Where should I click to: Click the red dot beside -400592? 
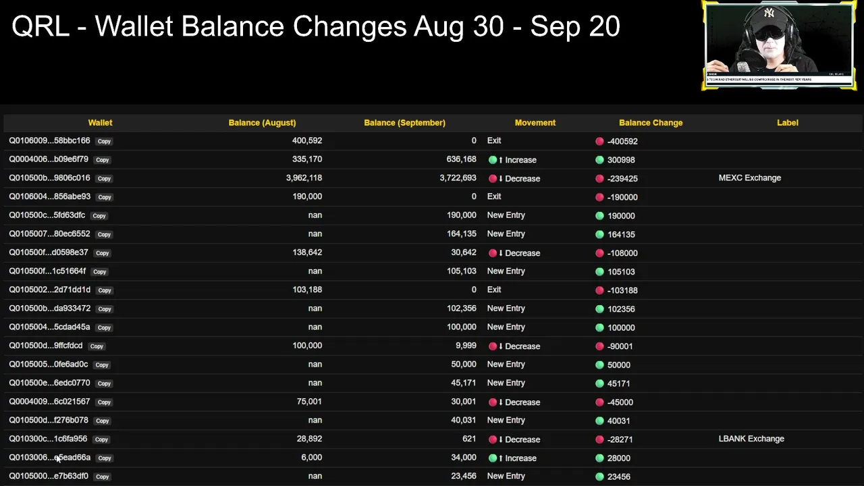[x=599, y=141]
